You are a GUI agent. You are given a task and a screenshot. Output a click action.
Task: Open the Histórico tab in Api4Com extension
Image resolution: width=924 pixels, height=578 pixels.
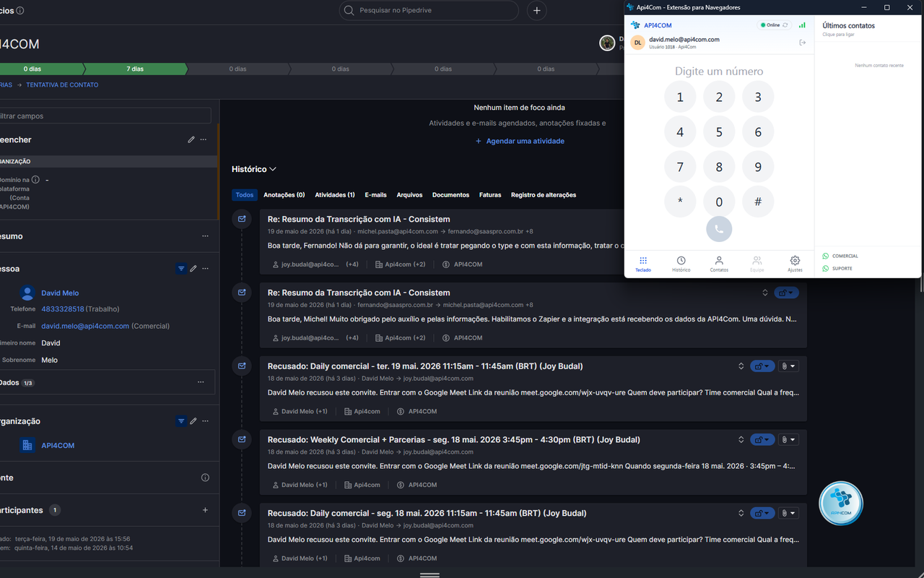(681, 264)
